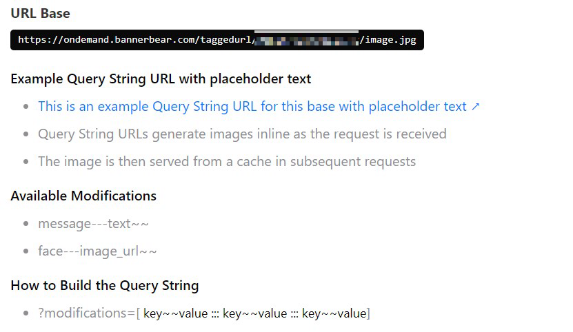Click the last key~~value pair
This screenshot has width=573, height=332.
(334, 313)
